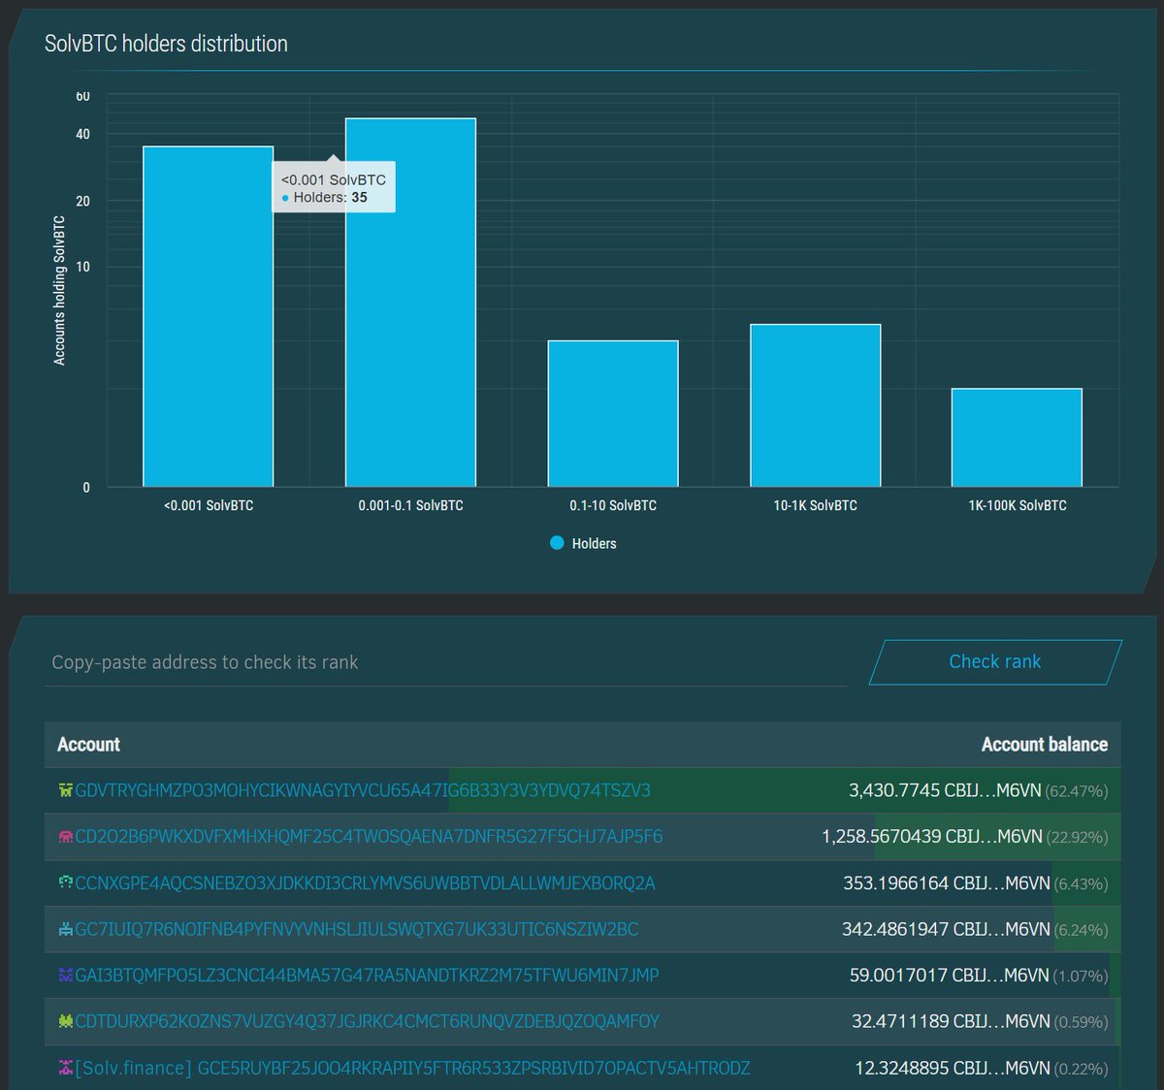This screenshot has height=1090, width=1164.
Task: Click the Account balance column header
Action: click(x=1045, y=745)
